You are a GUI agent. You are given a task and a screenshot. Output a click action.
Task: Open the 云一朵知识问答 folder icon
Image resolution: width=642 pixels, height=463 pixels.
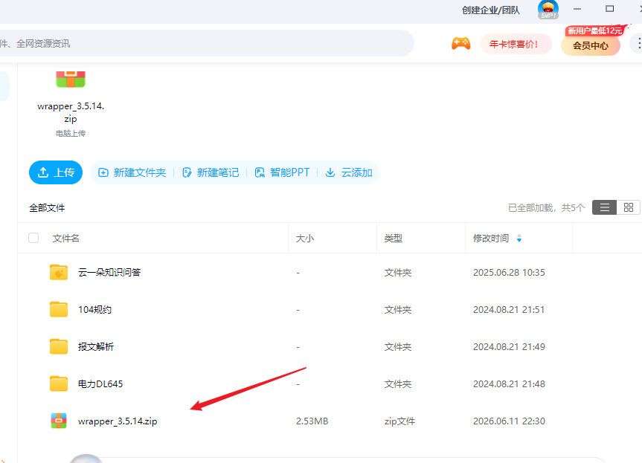[x=59, y=273]
